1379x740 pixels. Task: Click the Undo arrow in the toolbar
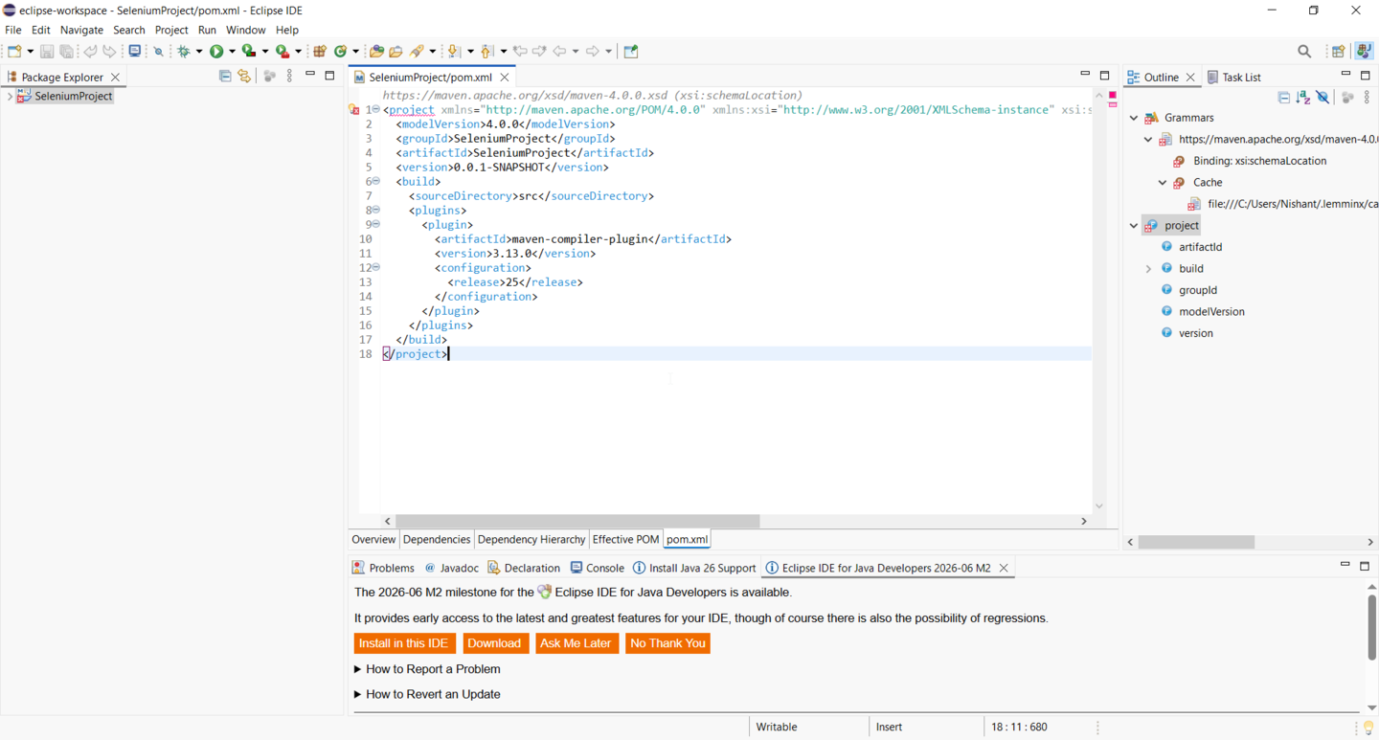pos(90,52)
